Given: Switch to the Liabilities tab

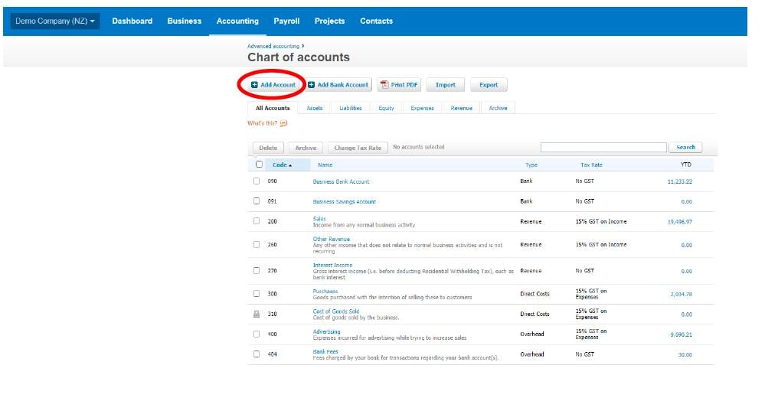Looking at the screenshot, I should click(x=350, y=108).
